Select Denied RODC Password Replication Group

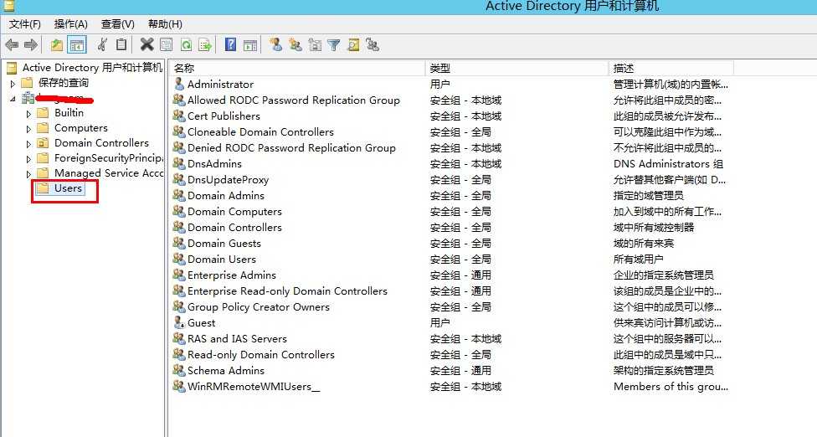coord(291,148)
